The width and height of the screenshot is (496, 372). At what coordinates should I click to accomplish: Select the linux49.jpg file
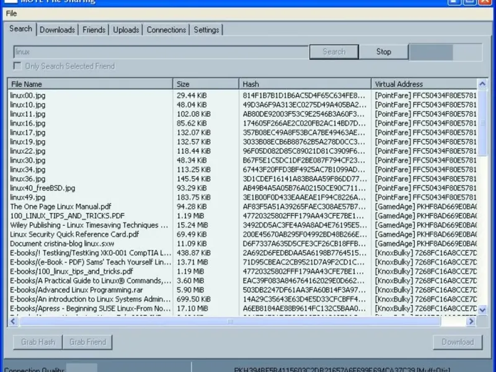[x=242, y=197]
